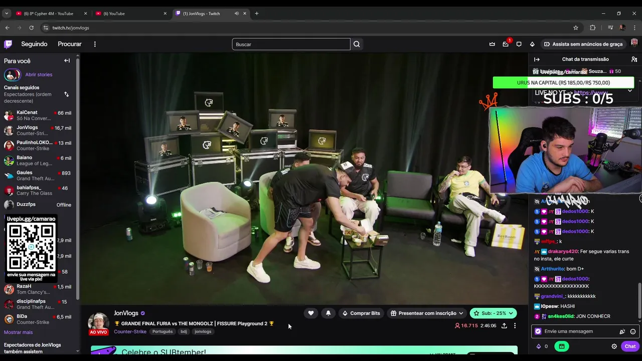Open the three-dot More menu next to Procurar
This screenshot has height=361, width=642.
tap(95, 44)
